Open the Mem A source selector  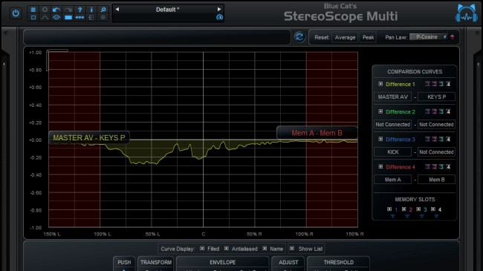pos(393,180)
